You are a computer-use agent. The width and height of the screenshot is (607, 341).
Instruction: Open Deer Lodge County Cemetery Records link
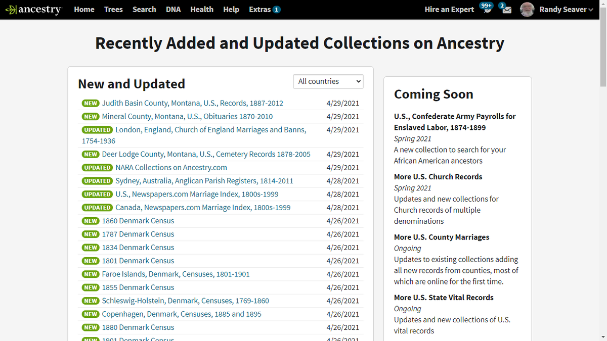tap(206, 154)
